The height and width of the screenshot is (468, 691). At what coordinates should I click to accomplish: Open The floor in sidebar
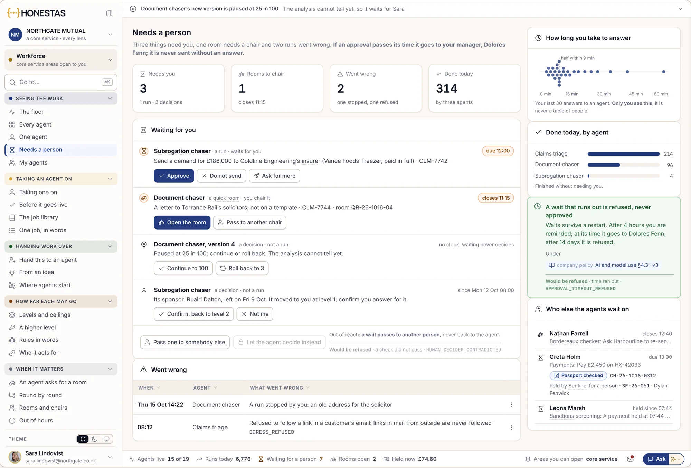[61, 112]
